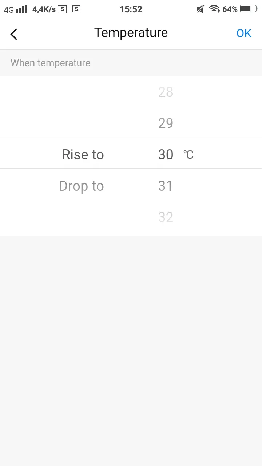Tap the muted sound status icon
Screen dimensions: 262x466
pyautogui.click(x=200, y=9)
